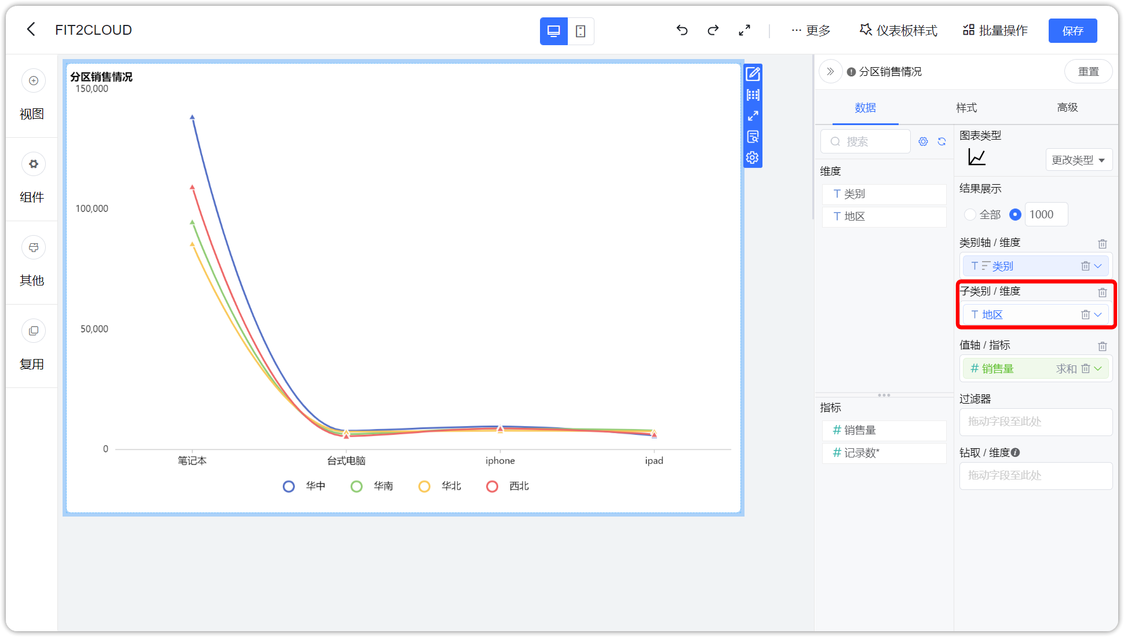Click the 钻取 / 维度 drop area
Screen dimensions: 1124x637
(1036, 476)
